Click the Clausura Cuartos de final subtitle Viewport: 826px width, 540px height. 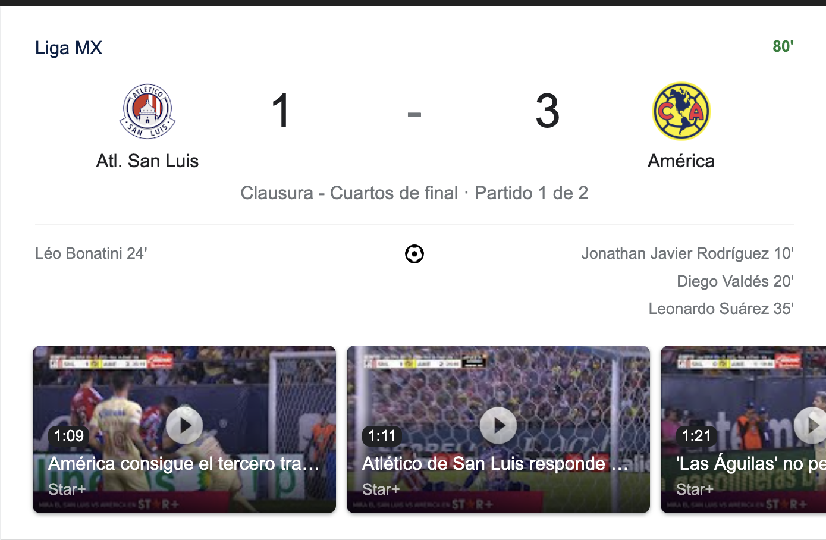tap(414, 193)
